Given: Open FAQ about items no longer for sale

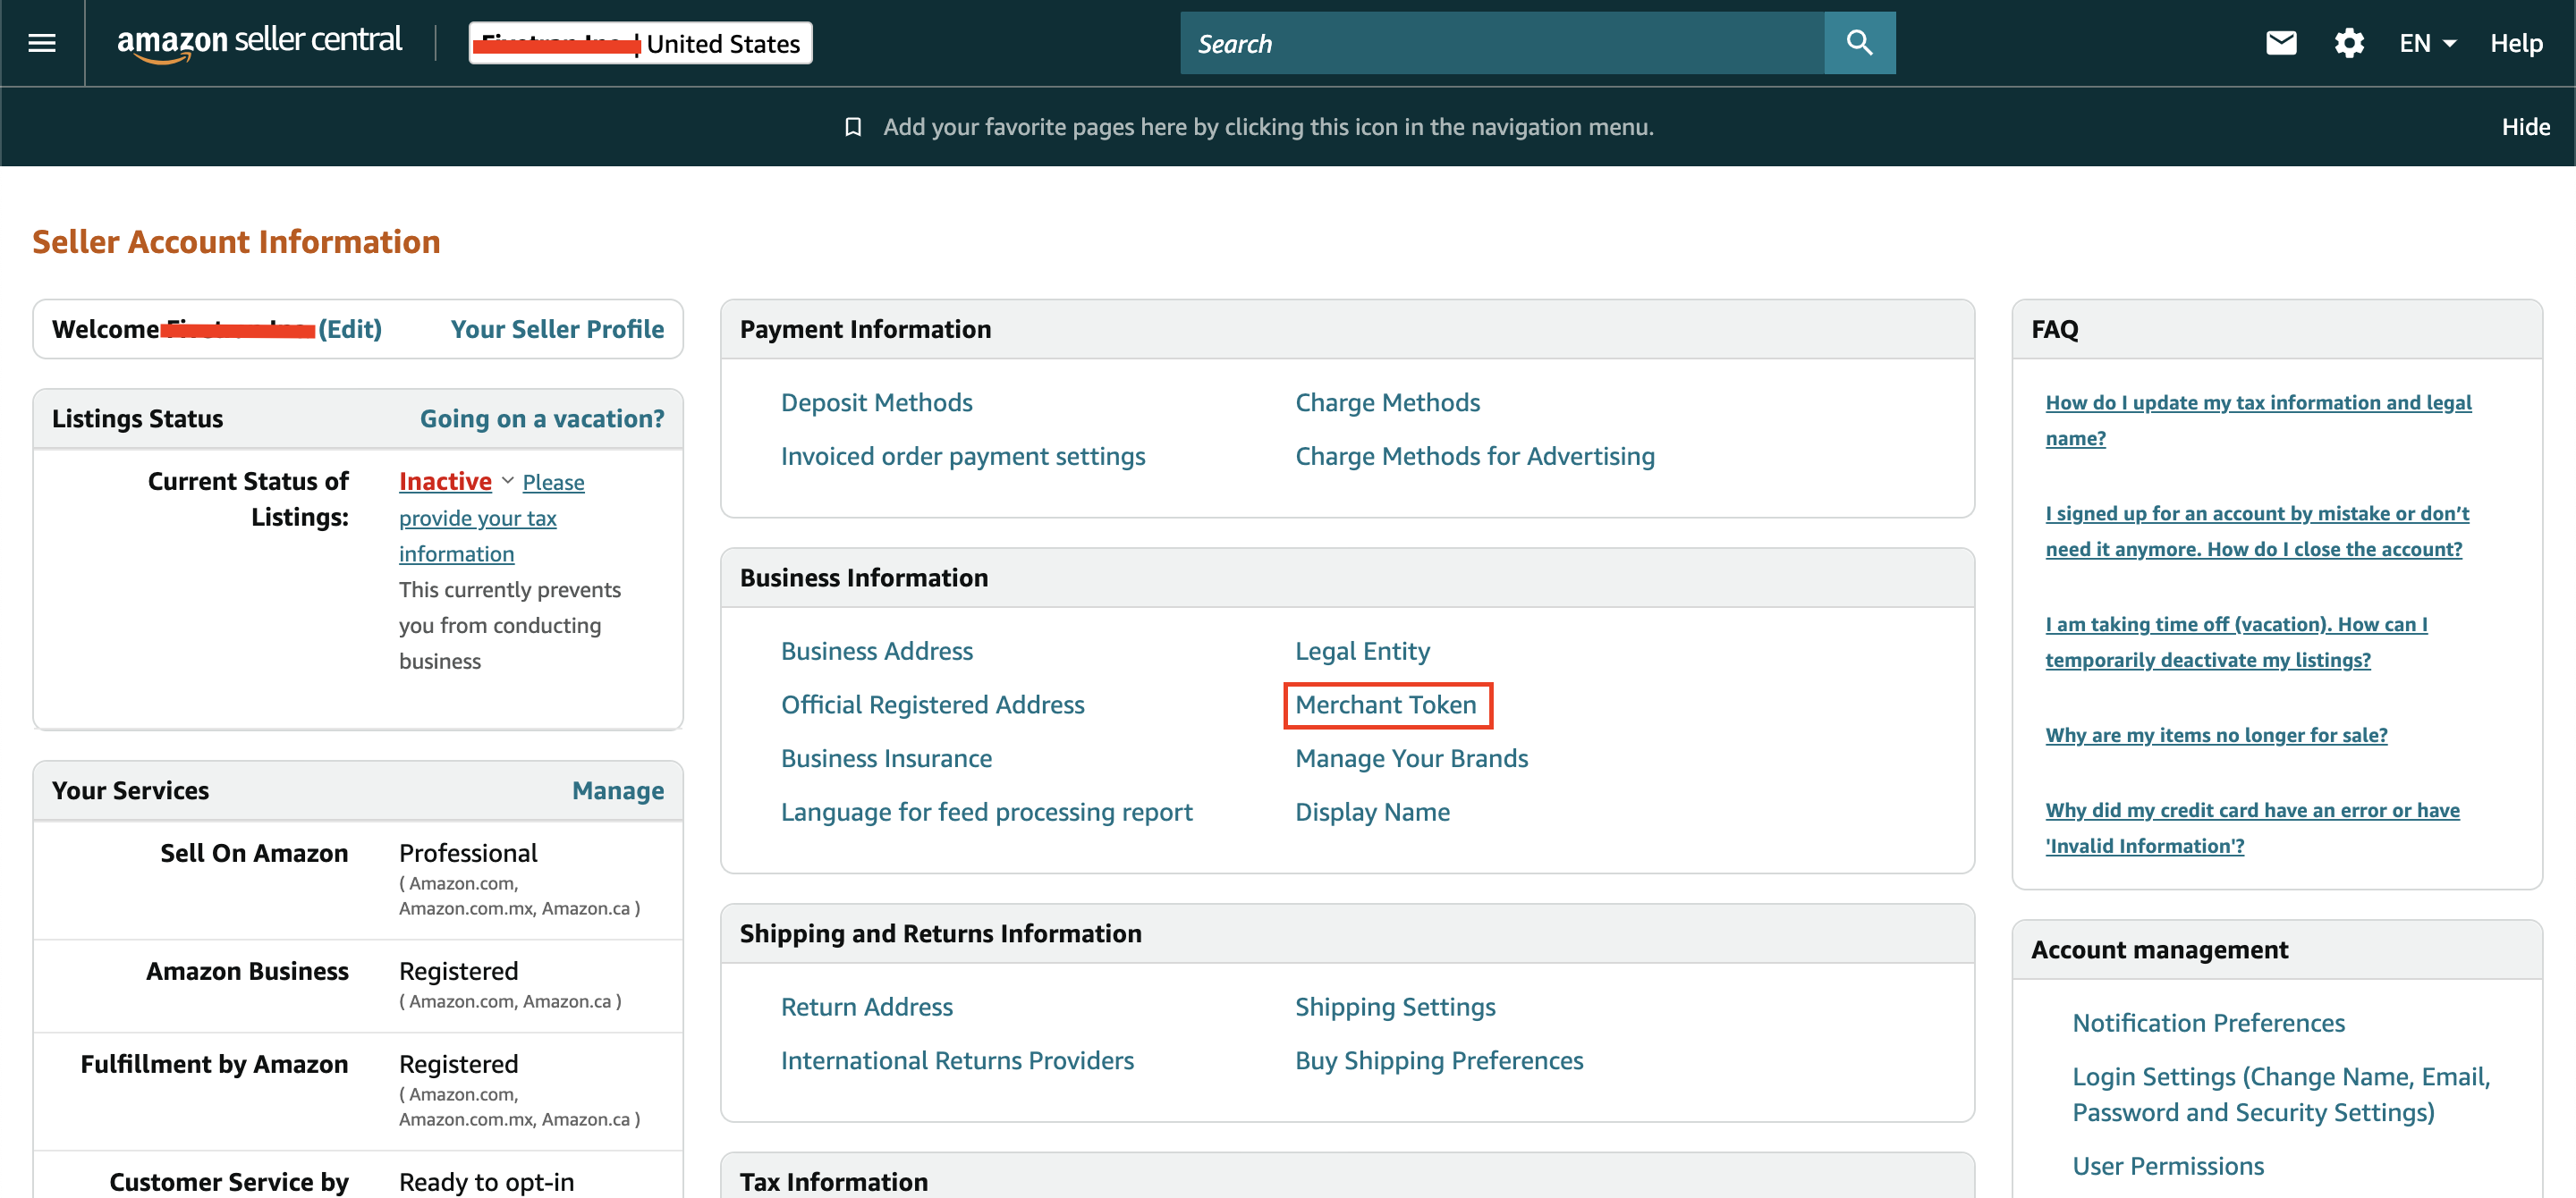Looking at the screenshot, I should coord(2216,736).
